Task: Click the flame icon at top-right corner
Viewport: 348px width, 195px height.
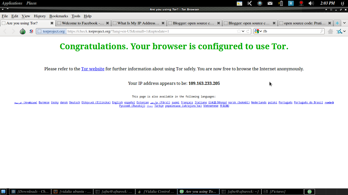Action: pyautogui.click(x=343, y=3)
